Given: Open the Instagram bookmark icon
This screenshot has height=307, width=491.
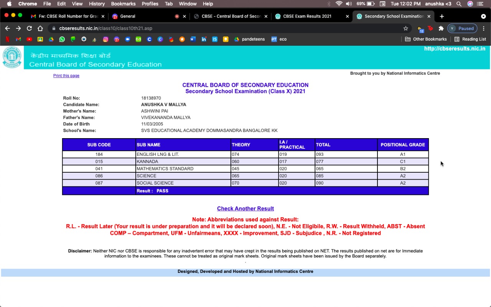Looking at the screenshot, I should click(x=105, y=39).
